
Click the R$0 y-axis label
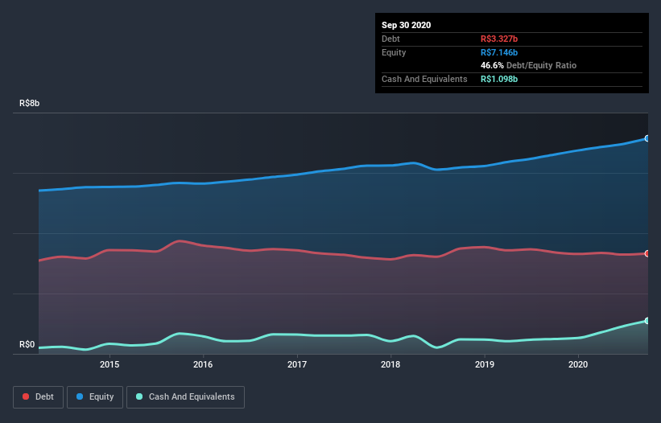[x=27, y=344]
